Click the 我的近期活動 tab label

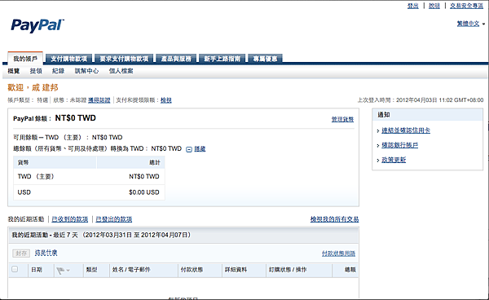[x=26, y=219]
